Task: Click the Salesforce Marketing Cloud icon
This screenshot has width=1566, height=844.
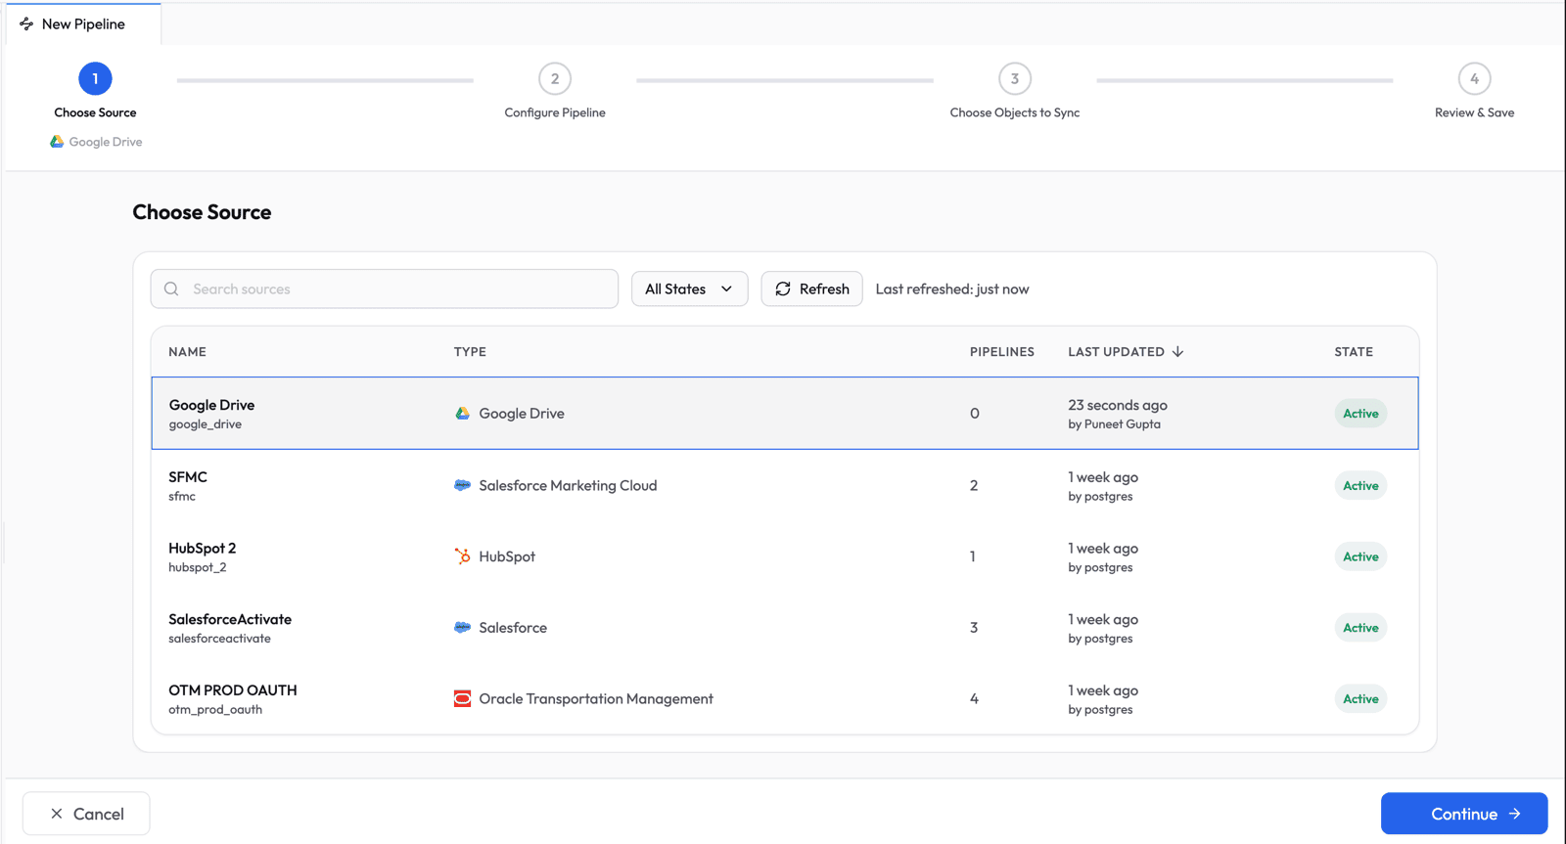Action: coord(462,485)
